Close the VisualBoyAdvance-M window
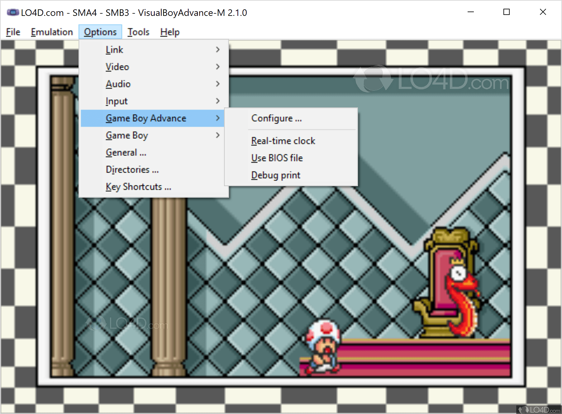This screenshot has width=562, height=414. 543,12
